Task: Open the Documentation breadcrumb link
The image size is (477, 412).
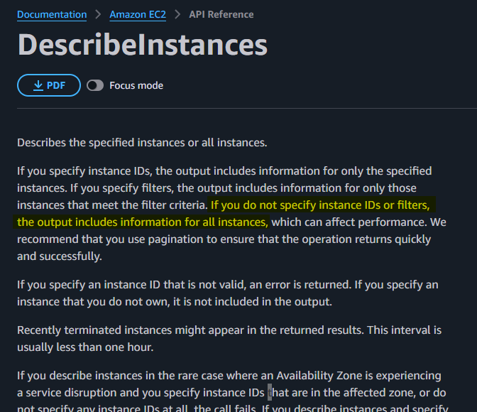Action: coord(52,14)
